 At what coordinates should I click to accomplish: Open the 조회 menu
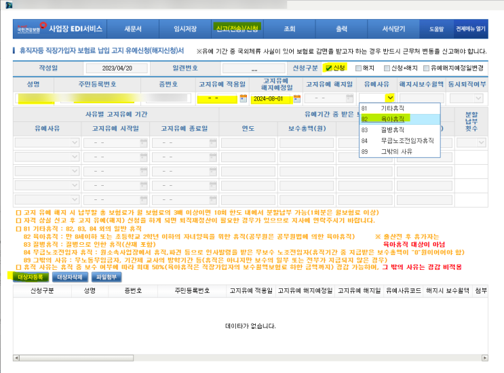[x=289, y=29]
